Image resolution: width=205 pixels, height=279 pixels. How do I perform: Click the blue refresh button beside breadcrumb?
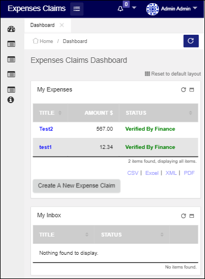191,41
